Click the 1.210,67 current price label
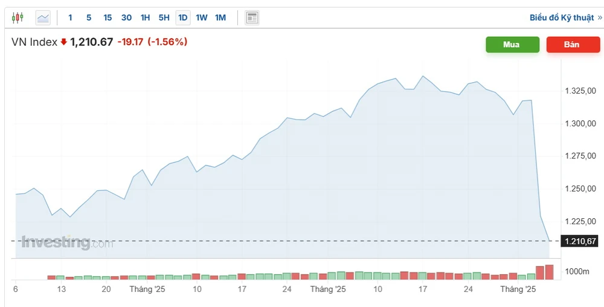The height and width of the screenshot is (307, 604). 580,241
